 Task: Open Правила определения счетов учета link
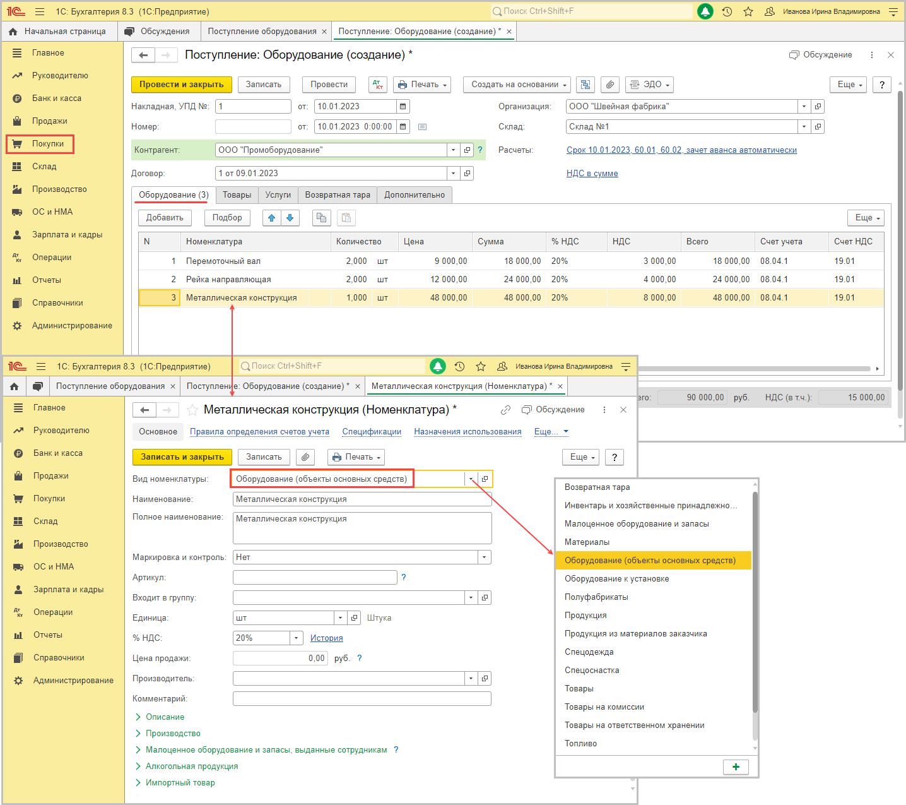click(x=259, y=432)
